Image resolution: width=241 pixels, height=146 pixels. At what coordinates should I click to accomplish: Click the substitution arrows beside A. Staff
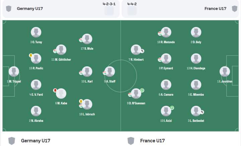(x=104, y=73)
